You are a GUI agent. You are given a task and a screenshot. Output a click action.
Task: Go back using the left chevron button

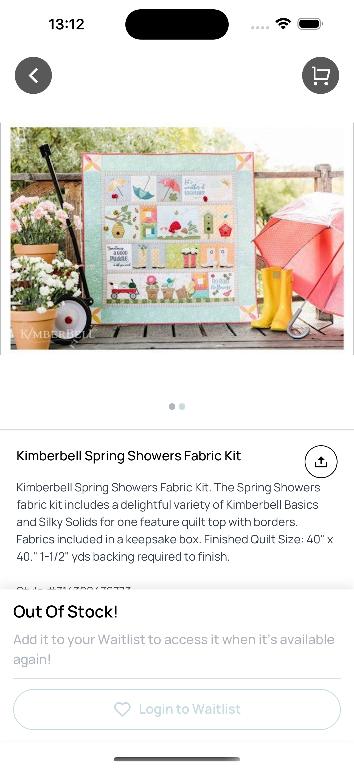[33, 76]
